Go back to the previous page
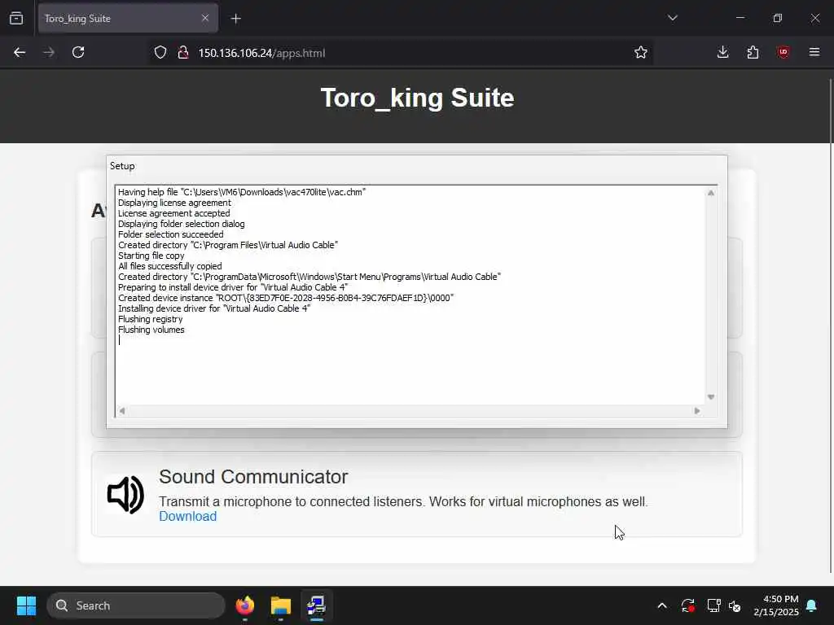834x625 pixels. pos(20,53)
